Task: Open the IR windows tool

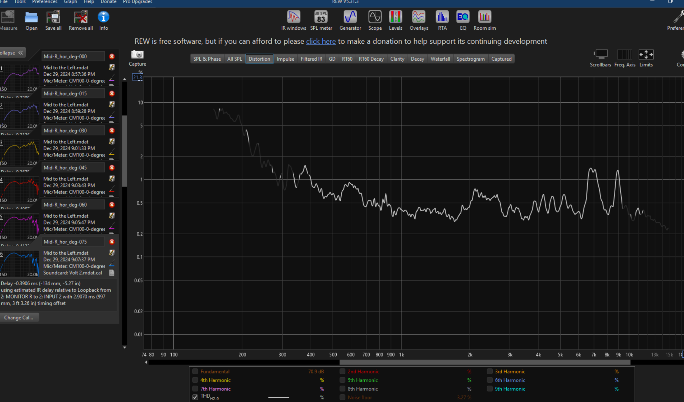Action: [294, 20]
